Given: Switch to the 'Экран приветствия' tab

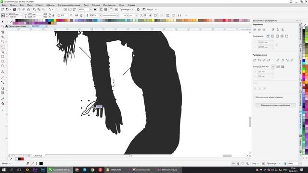Looking at the screenshot, I should pyautogui.click(x=18, y=26).
